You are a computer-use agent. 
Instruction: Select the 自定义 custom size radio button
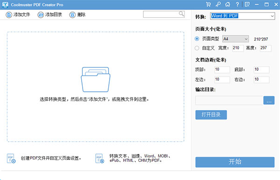tap(197, 48)
